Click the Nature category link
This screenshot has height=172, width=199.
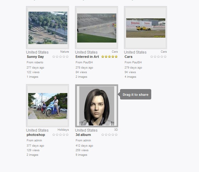pos(65,52)
